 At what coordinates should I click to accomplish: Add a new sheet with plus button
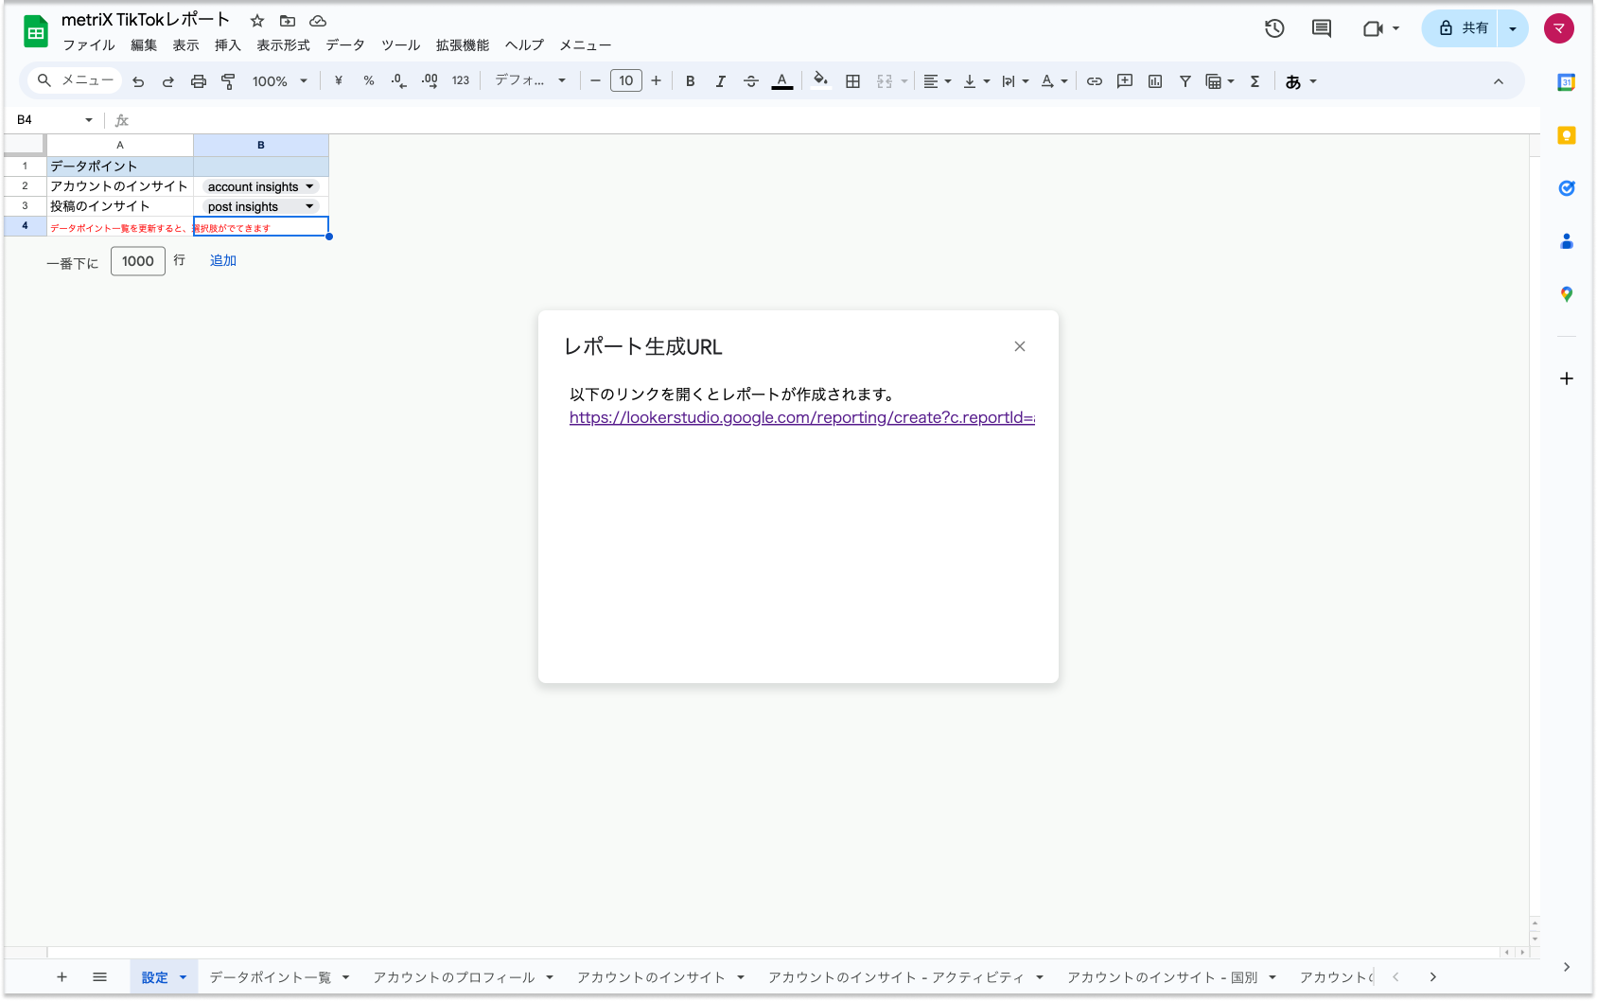pyautogui.click(x=61, y=977)
